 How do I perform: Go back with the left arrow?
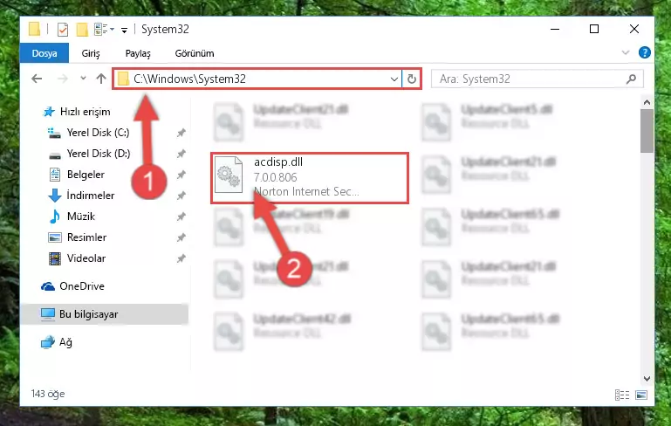click(37, 79)
